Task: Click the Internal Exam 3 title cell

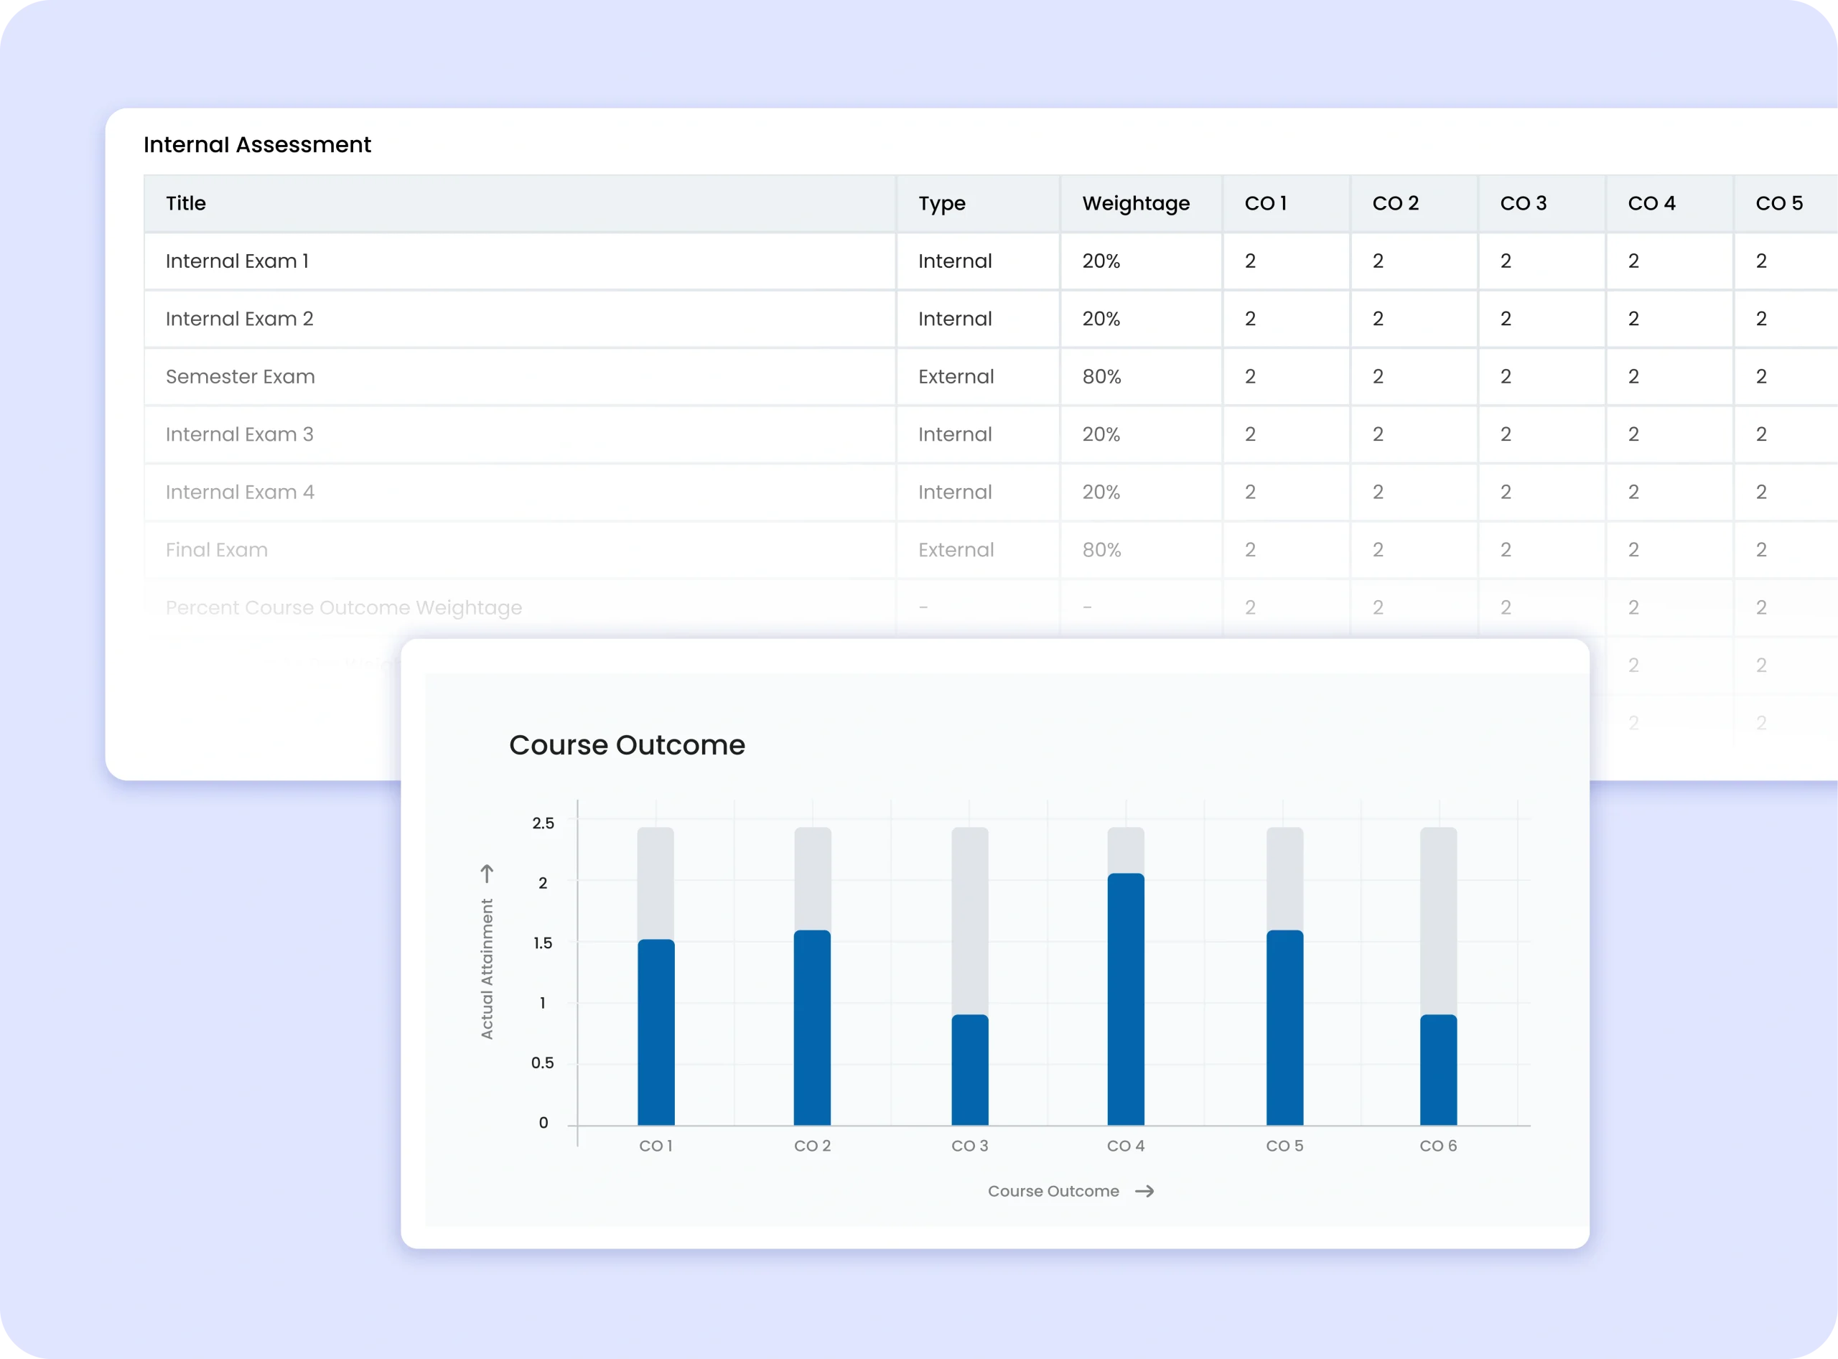Action: point(239,434)
